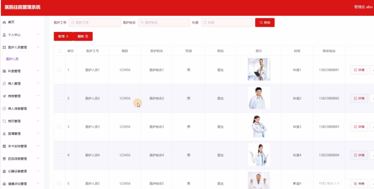
Task: Click the clipboard icon for 仪器设备管理
Action: point(4,171)
